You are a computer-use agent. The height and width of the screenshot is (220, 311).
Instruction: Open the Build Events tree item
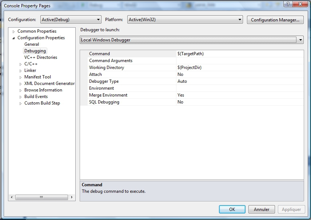pos(36,97)
